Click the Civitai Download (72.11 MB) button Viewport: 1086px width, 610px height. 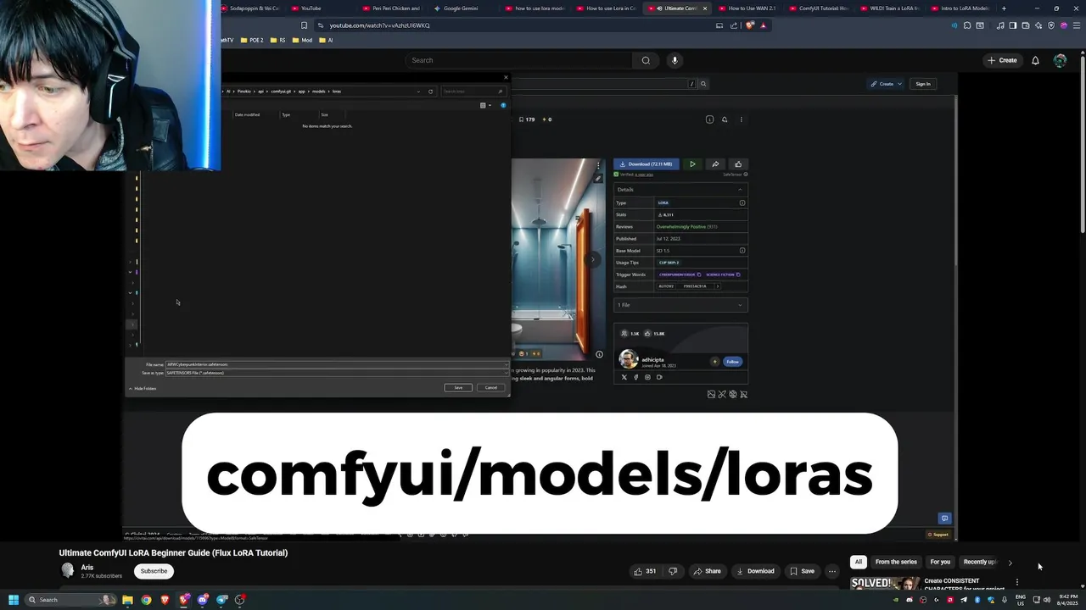647,164
